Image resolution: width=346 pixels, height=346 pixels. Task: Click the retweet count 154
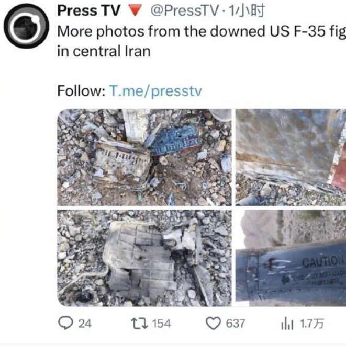[x=162, y=324]
